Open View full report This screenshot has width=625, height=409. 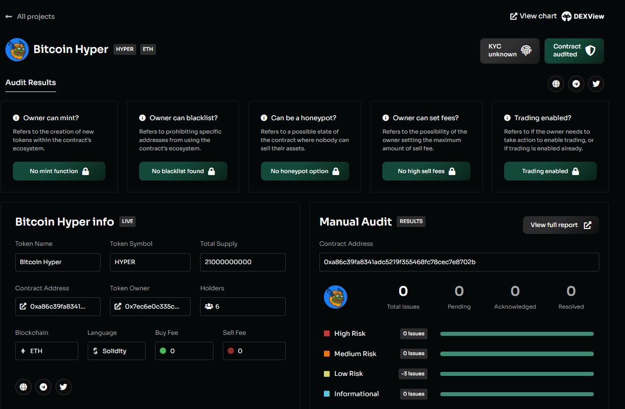561,225
